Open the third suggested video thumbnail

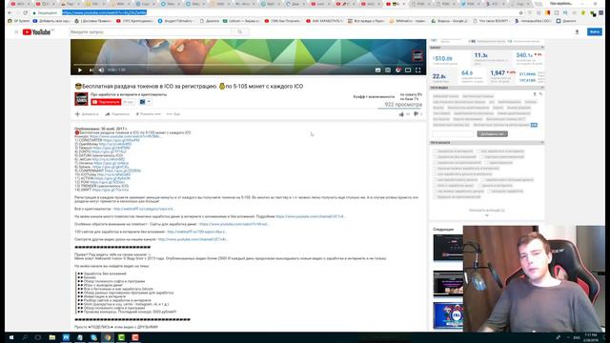click(x=448, y=315)
